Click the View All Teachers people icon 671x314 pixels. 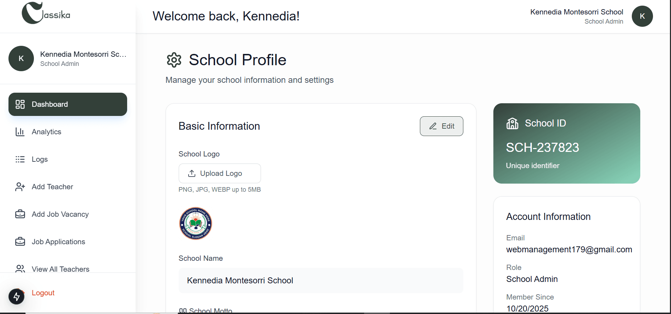click(20, 269)
